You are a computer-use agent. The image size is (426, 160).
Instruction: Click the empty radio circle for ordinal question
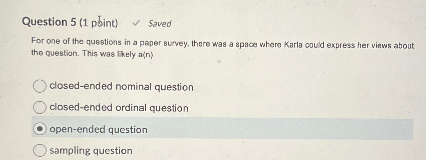point(39,108)
